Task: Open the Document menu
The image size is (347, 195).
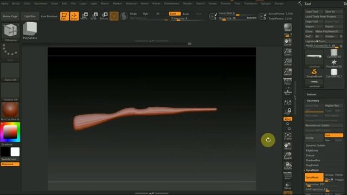Action: coord(41,4)
